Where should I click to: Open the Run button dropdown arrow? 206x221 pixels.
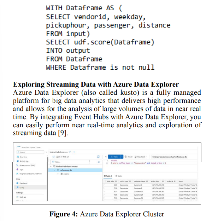pyautogui.click(x=122, y=157)
